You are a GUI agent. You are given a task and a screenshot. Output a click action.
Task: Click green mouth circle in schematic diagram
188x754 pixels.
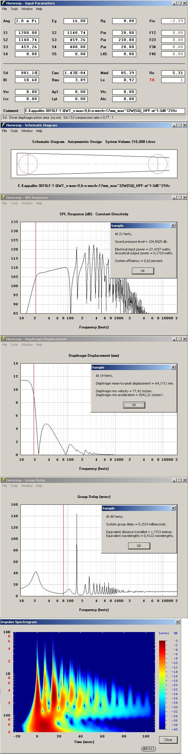pyautogui.click(x=158, y=164)
